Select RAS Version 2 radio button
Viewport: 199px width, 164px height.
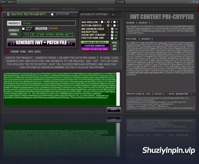102,22
